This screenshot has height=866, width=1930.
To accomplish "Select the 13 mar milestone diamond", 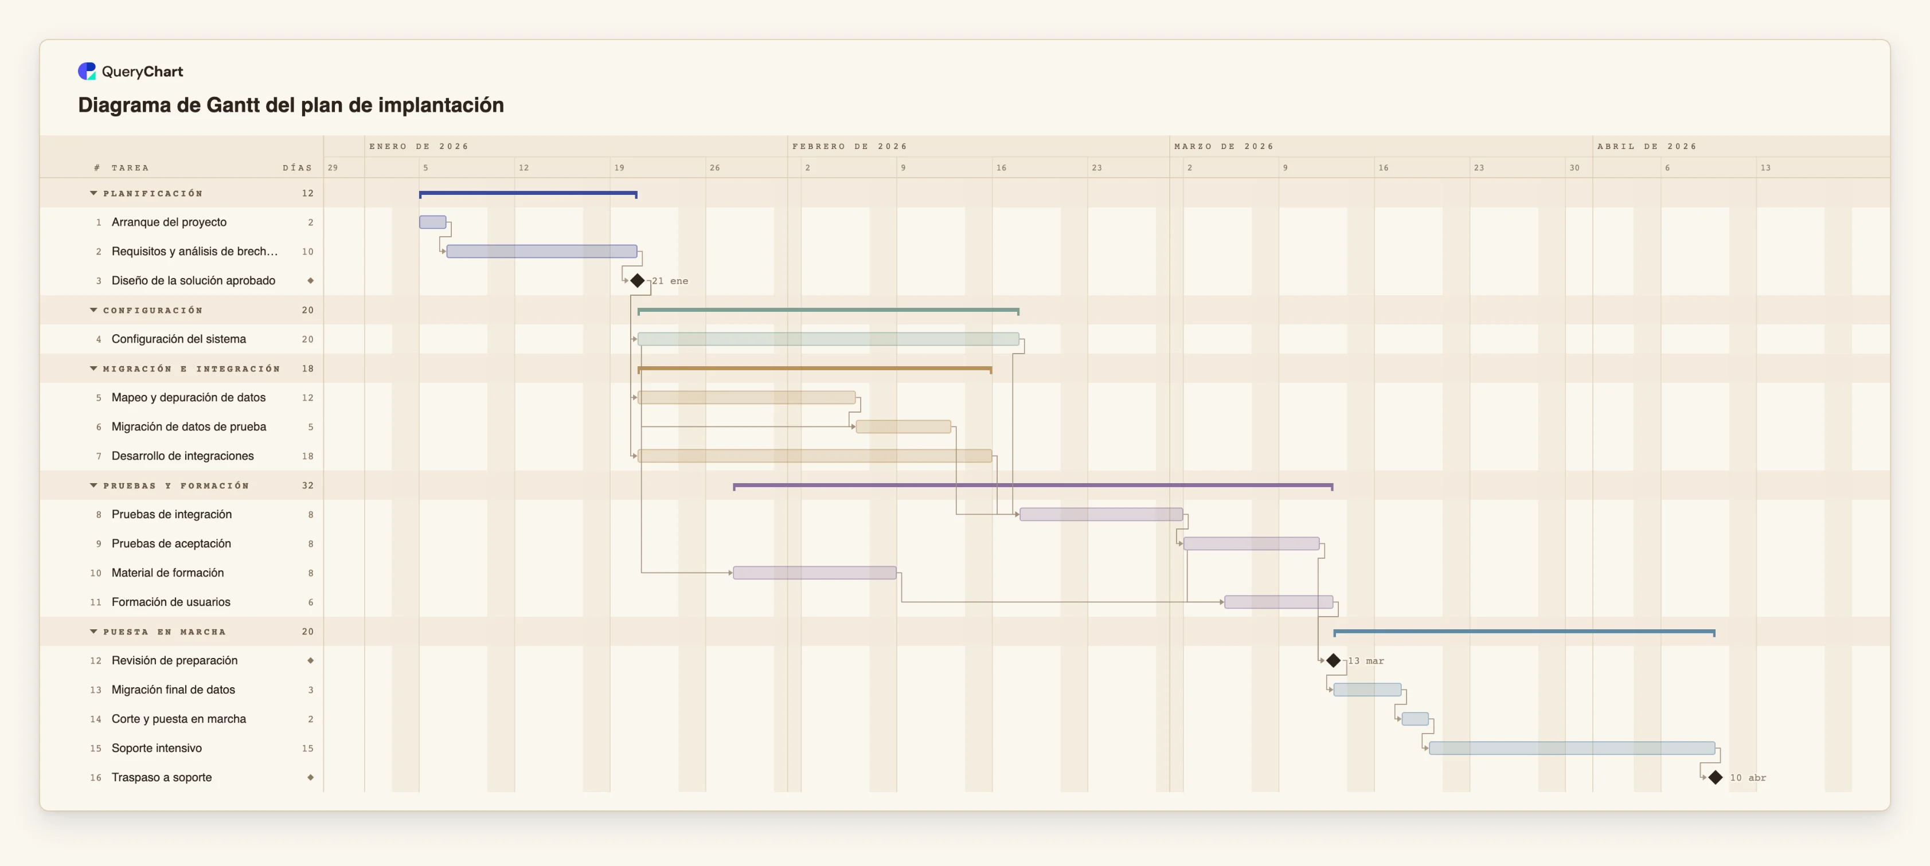I will 1334,661.
